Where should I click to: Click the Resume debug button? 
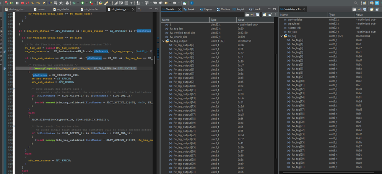point(12,3)
